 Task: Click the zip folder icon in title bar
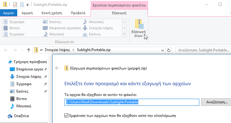click(5, 5)
